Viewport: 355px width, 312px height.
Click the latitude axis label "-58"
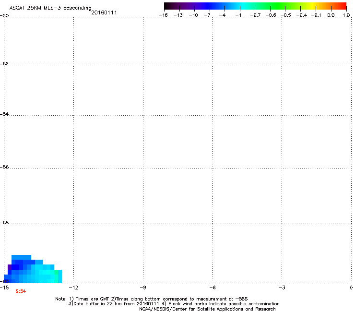coord(4,223)
